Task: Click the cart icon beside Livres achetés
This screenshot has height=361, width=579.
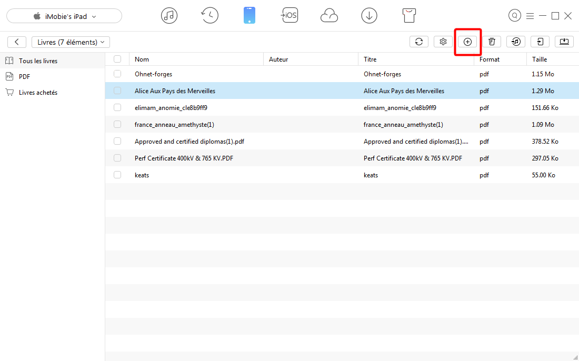Action: tap(9, 92)
